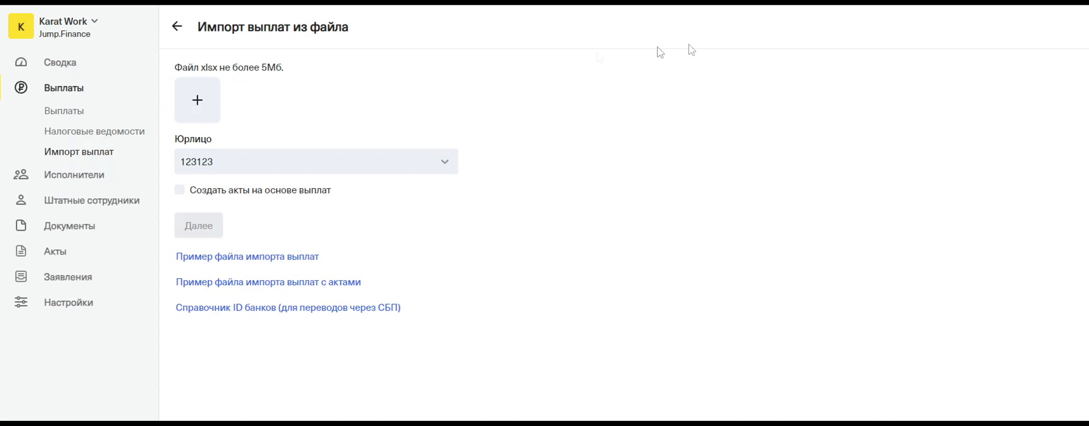Click the Исполнители people icon
Viewport: 1089px width, 426px height.
point(21,174)
